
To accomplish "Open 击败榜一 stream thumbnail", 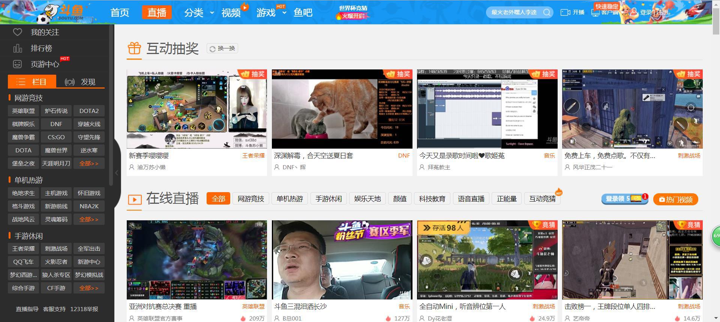I will pyautogui.click(x=632, y=260).
